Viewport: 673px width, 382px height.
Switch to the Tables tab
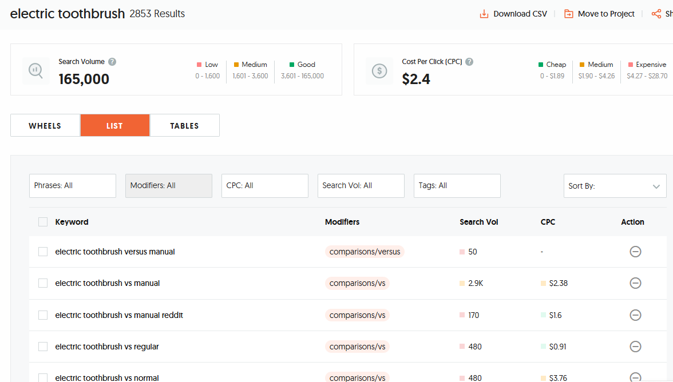coord(184,126)
